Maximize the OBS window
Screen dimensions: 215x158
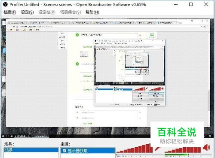191,4
